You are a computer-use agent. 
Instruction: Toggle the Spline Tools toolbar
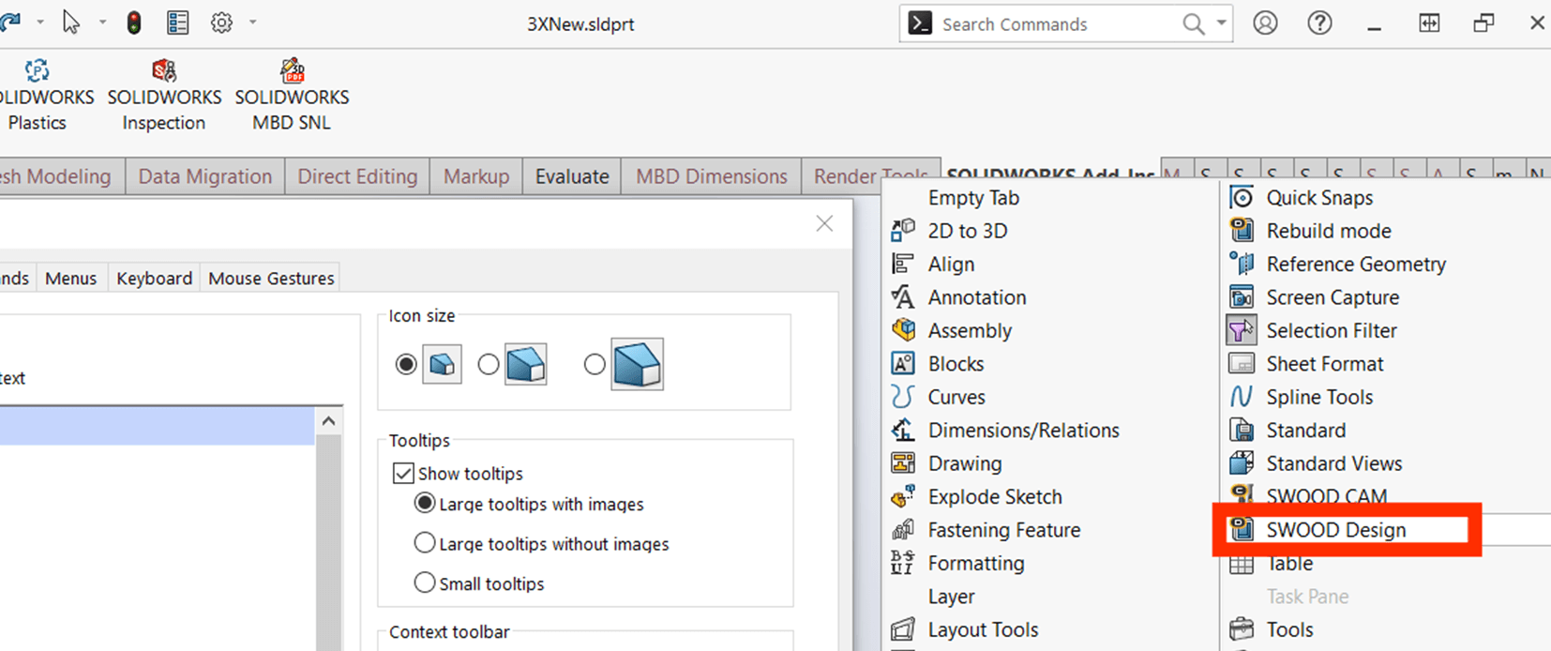point(1318,397)
